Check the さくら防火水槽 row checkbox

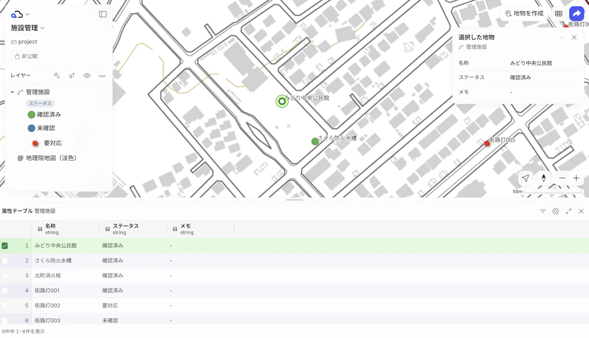point(4,261)
